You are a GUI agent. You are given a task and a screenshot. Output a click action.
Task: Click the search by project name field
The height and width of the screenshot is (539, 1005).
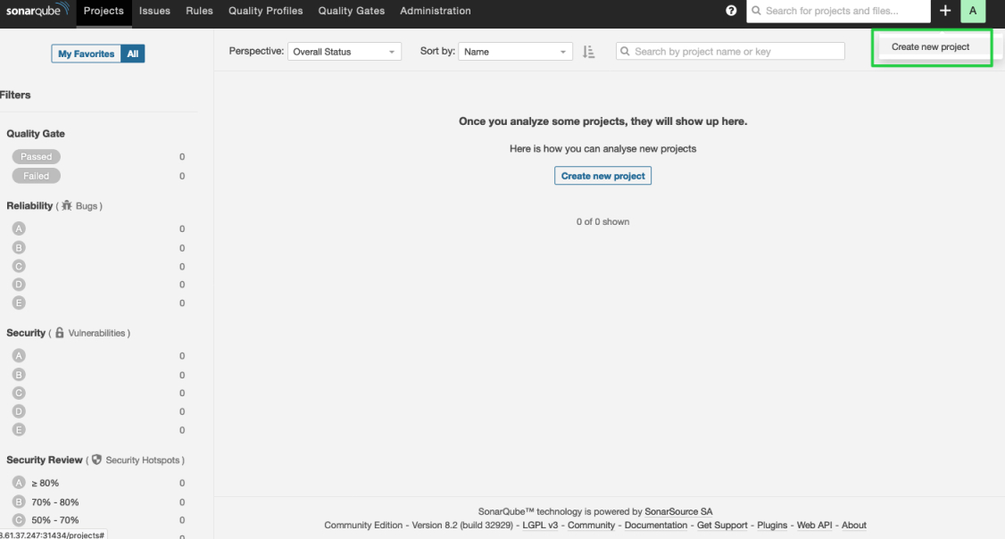click(729, 51)
